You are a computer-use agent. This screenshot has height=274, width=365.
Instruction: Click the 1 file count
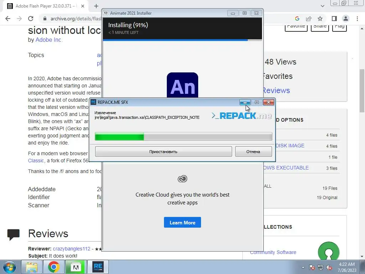pyautogui.click(x=333, y=157)
